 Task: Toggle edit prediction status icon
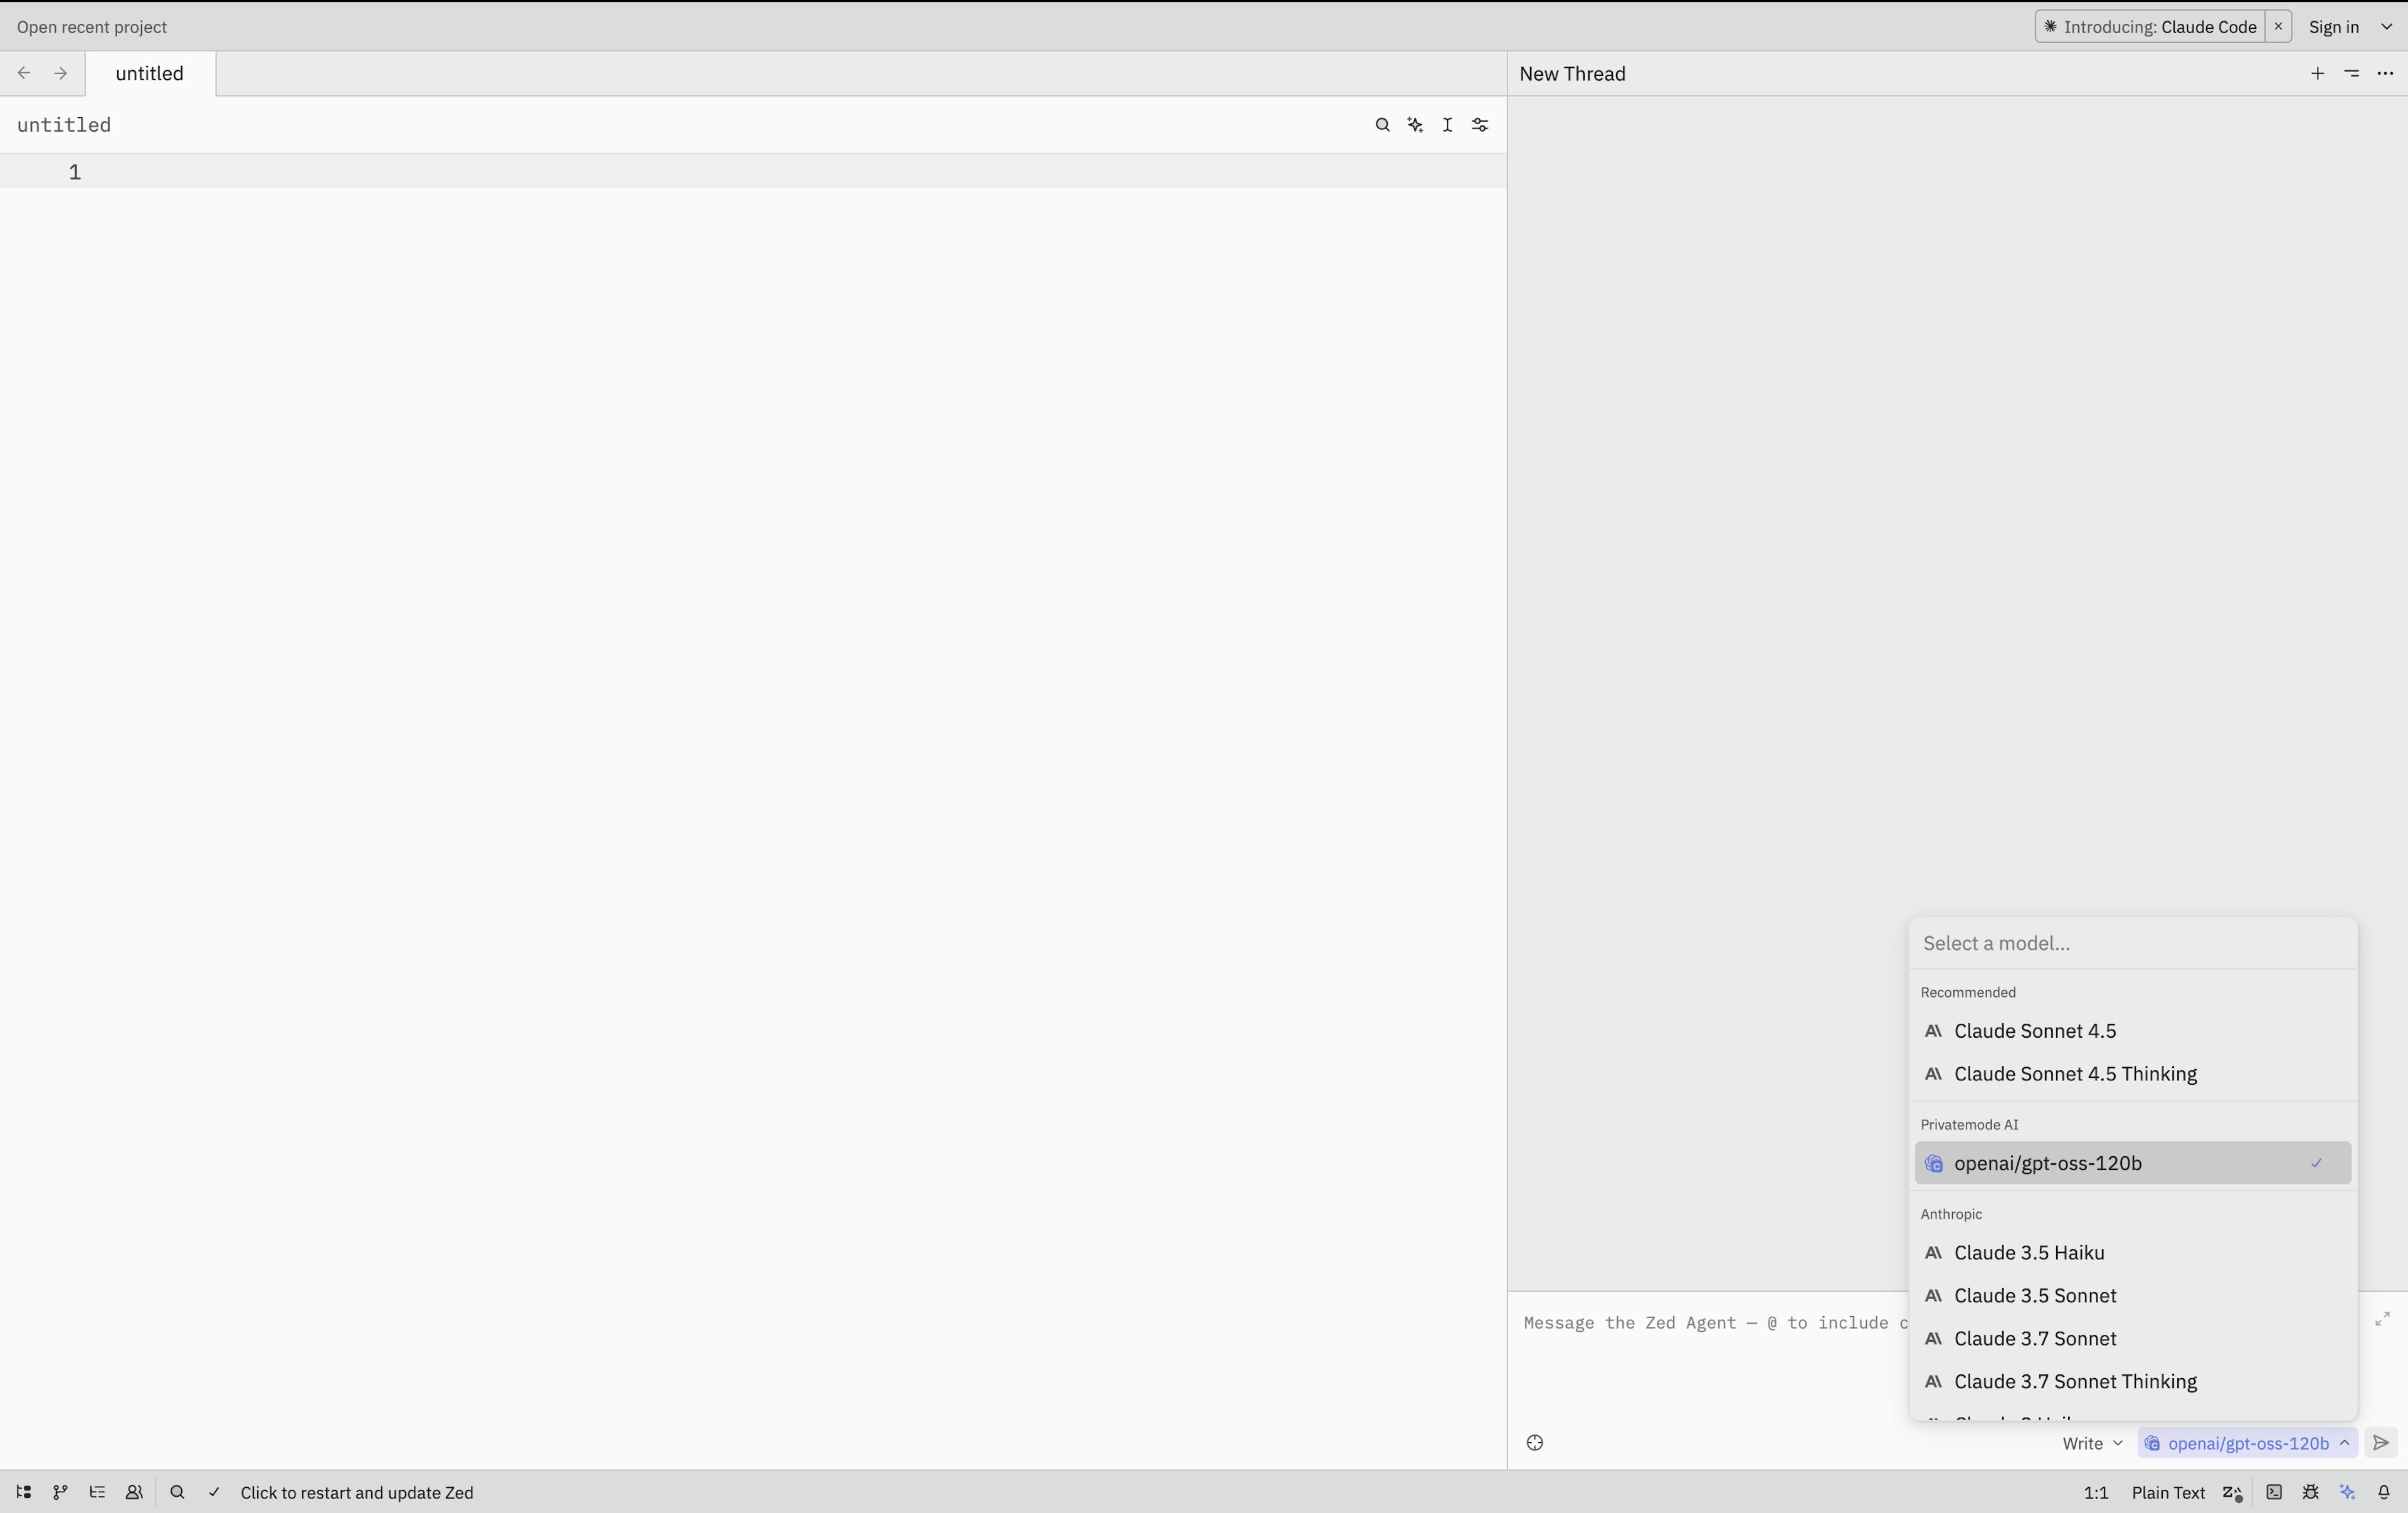(x=2232, y=1492)
